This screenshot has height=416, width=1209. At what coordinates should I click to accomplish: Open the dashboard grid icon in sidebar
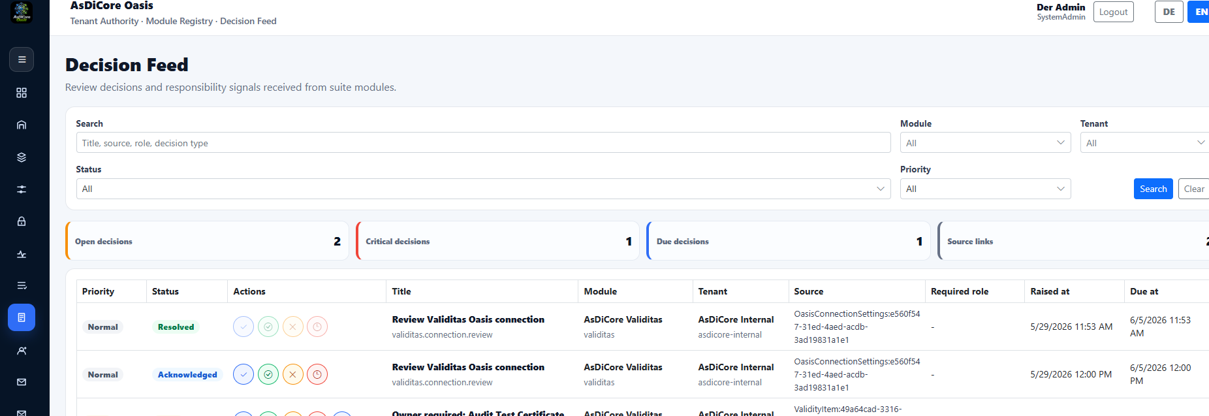22,93
